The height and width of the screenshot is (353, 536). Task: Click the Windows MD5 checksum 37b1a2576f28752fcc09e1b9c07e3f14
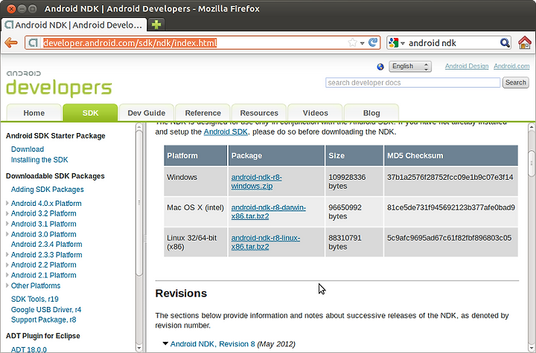coord(450,177)
